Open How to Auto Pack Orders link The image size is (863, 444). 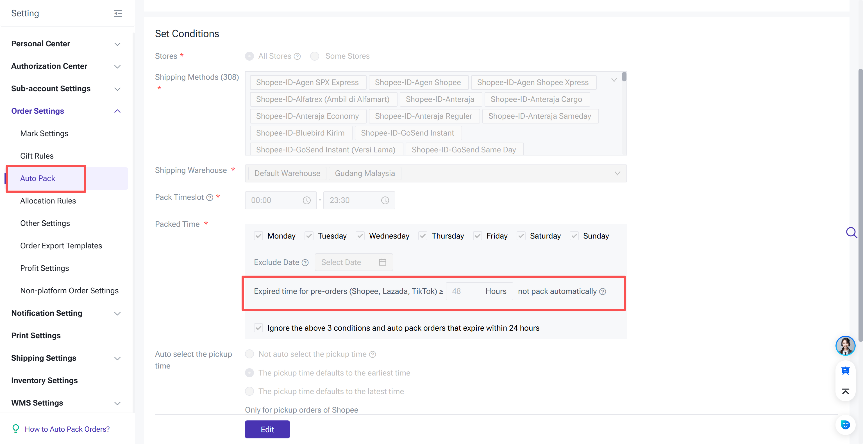[67, 429]
